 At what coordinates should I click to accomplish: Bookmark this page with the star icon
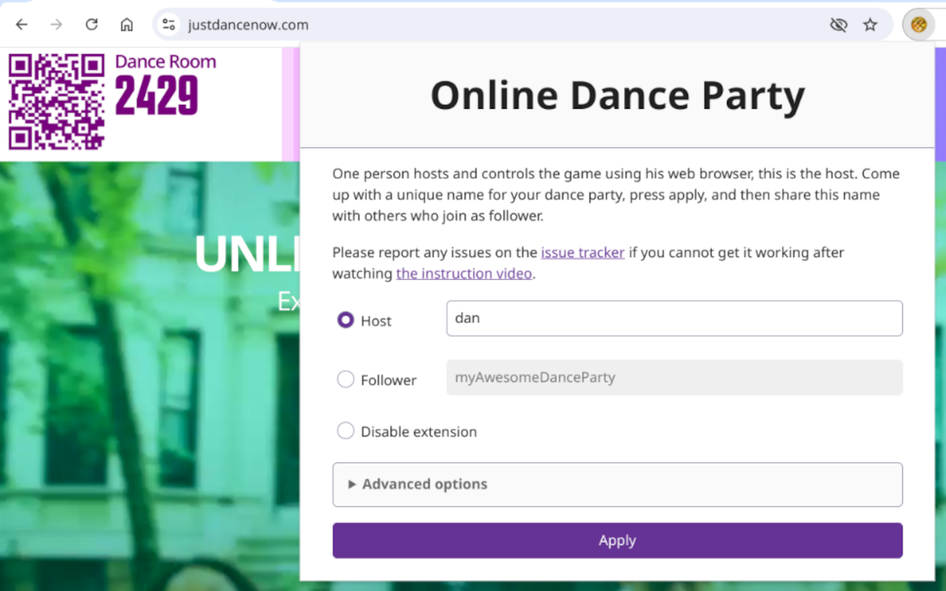click(870, 24)
